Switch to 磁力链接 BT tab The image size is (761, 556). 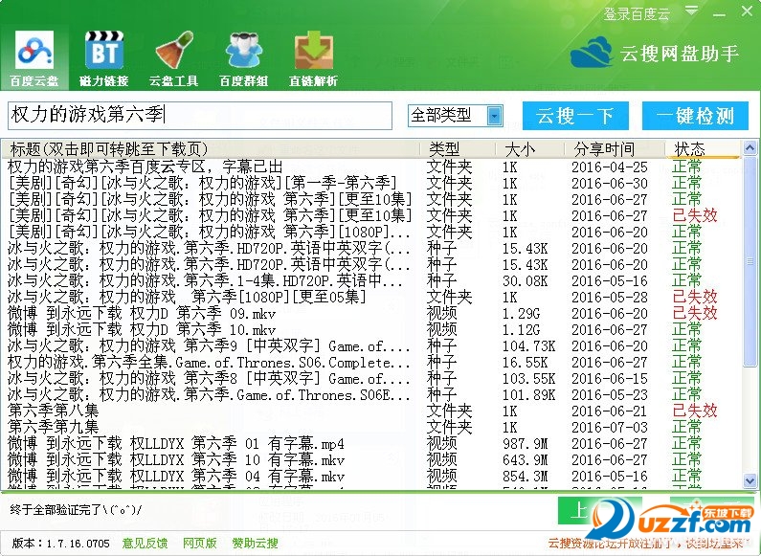[104, 58]
